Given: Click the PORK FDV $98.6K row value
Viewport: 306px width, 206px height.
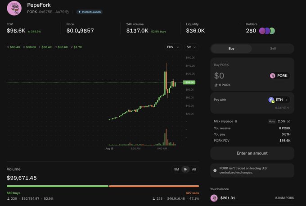Looking at the screenshot, I should 285,141.
